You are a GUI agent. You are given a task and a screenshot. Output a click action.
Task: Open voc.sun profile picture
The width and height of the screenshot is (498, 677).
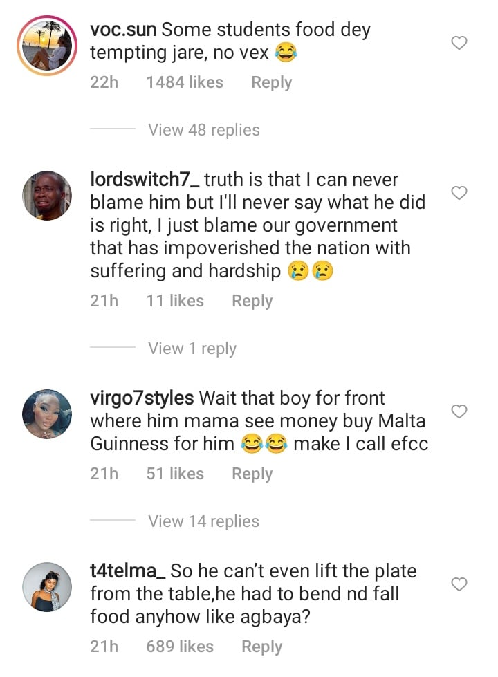(x=48, y=45)
